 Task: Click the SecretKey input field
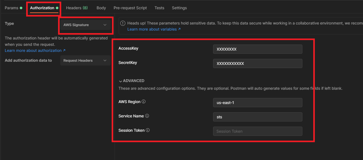click(257, 64)
